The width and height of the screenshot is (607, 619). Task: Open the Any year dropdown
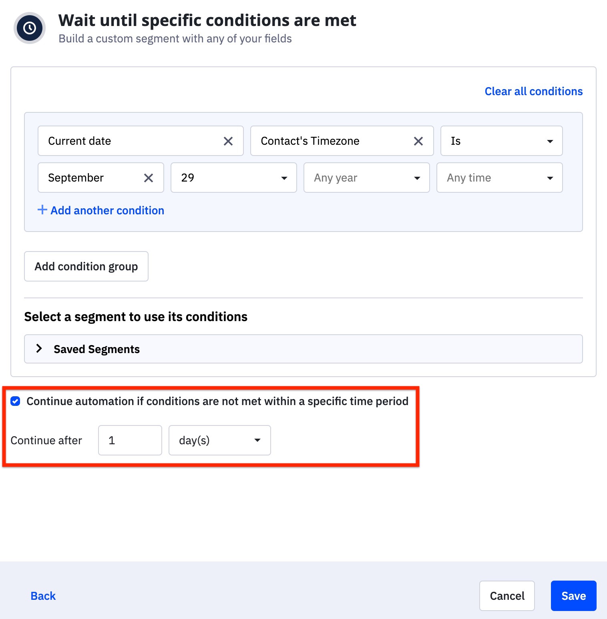(366, 178)
